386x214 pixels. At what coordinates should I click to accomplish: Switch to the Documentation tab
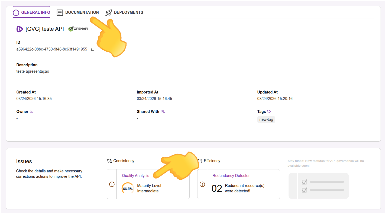tap(82, 12)
